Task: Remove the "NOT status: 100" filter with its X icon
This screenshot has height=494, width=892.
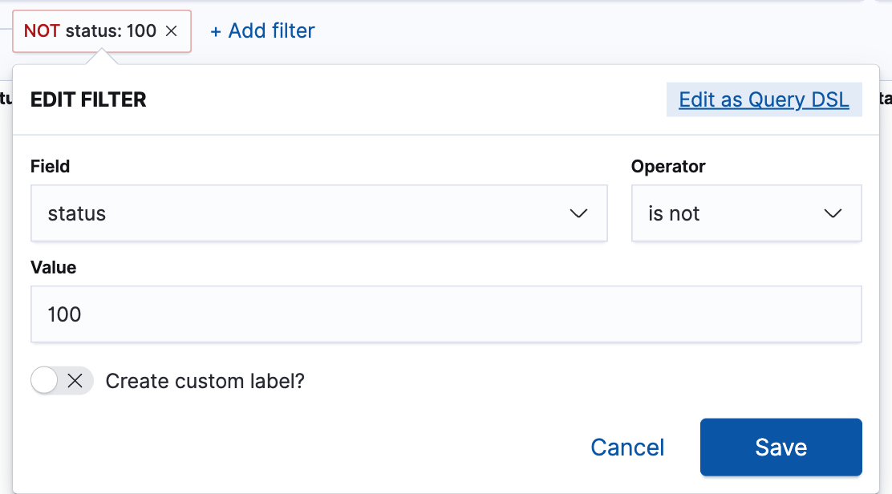Action: click(171, 31)
